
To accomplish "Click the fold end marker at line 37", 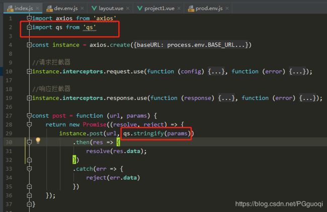I will [29, 204].
